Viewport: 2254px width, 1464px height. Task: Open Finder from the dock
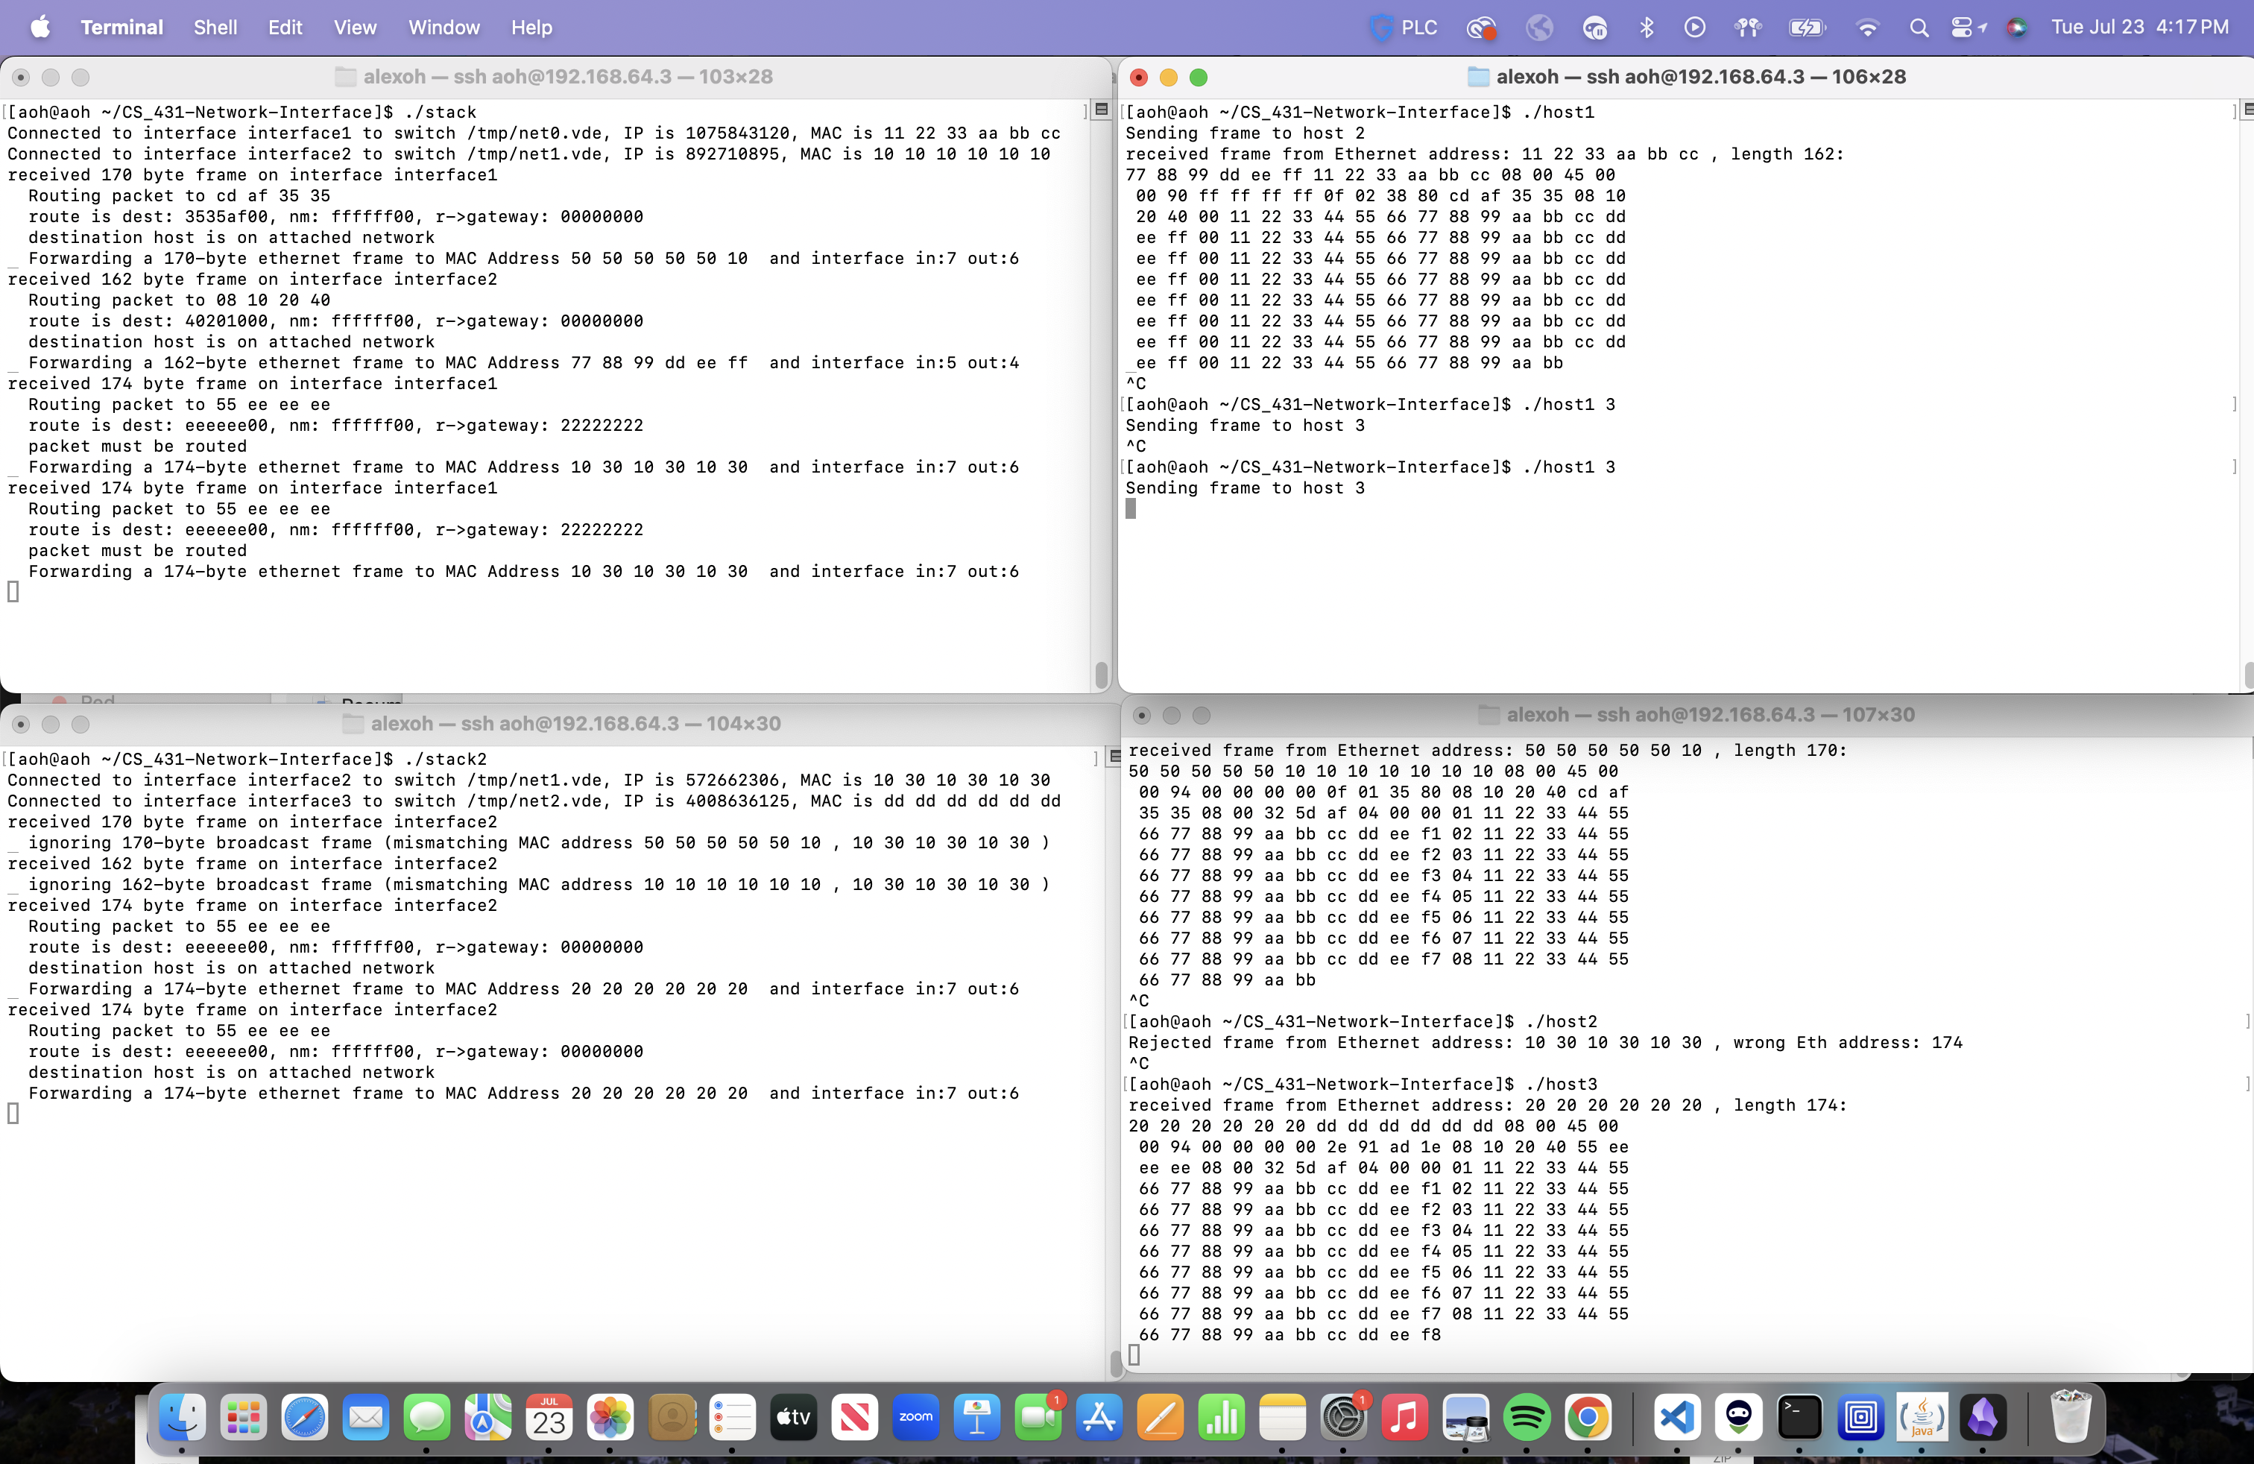click(182, 1418)
